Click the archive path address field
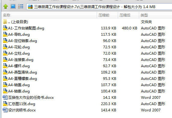This screenshot has width=172, height=118. (99, 7)
